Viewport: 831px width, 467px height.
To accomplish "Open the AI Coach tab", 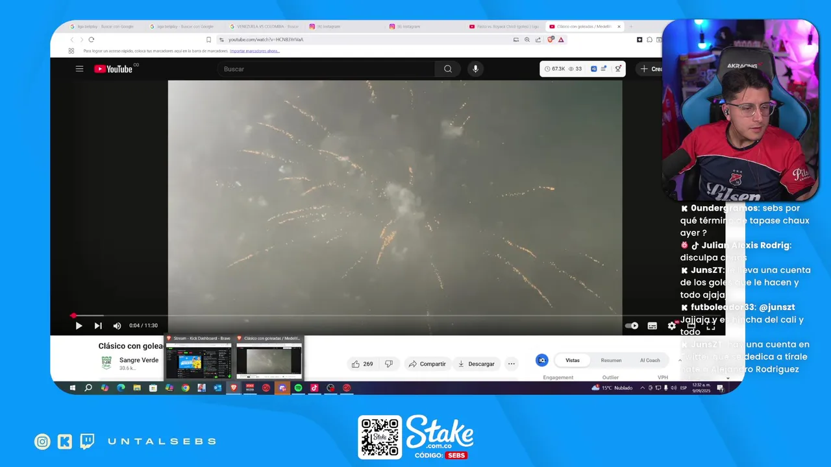I will (x=650, y=360).
